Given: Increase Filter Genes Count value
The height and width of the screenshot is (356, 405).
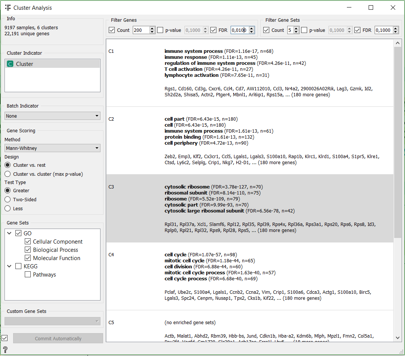Looking at the screenshot, I should [152, 28].
